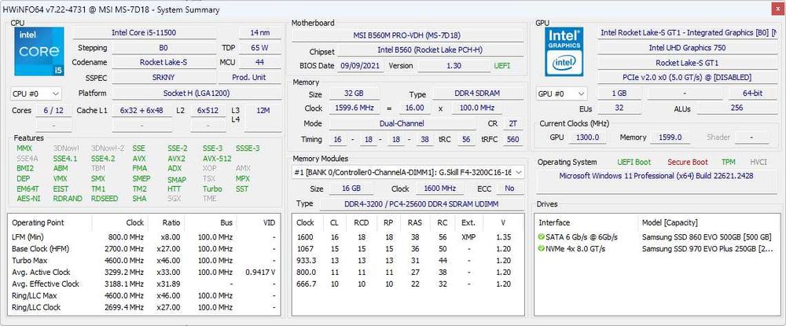
Task: Click the Samsung SSD 860 EVO 500GB entry
Action: pos(707,237)
